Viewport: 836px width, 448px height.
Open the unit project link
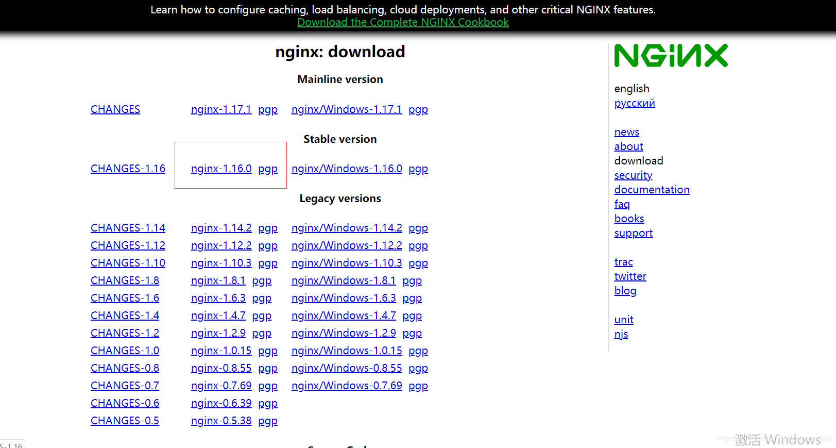point(624,320)
